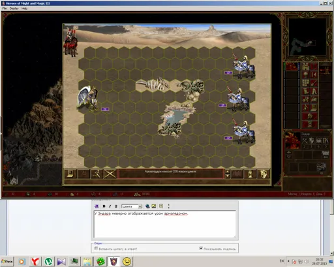
Task: Open the Help menu
Action: point(24,8)
